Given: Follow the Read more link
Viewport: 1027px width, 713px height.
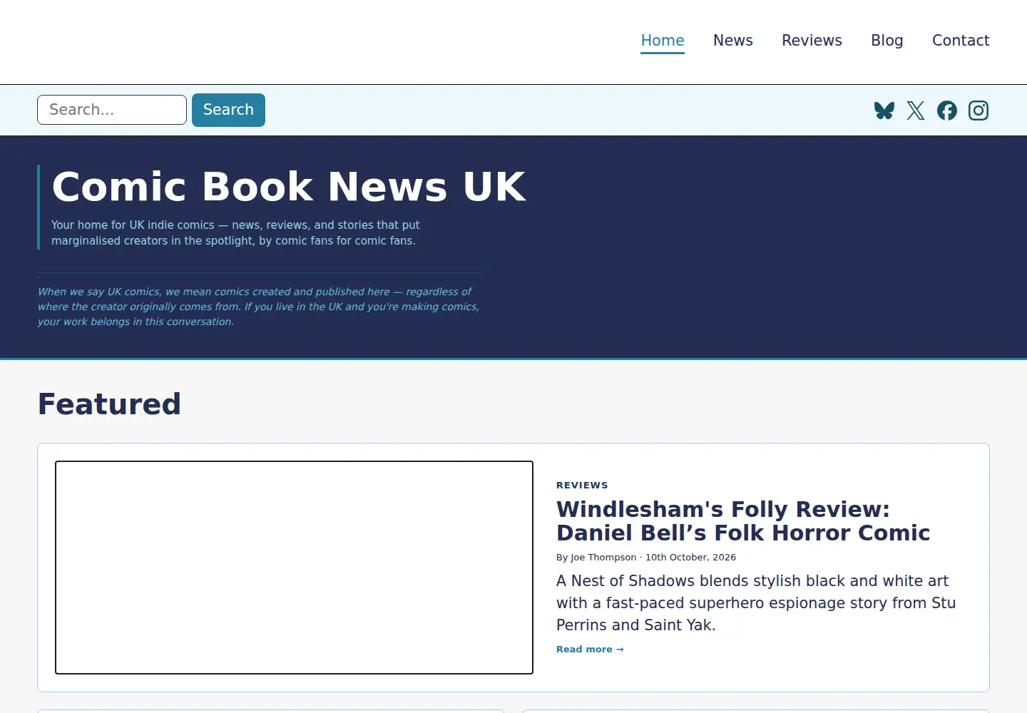Looking at the screenshot, I should pos(590,650).
